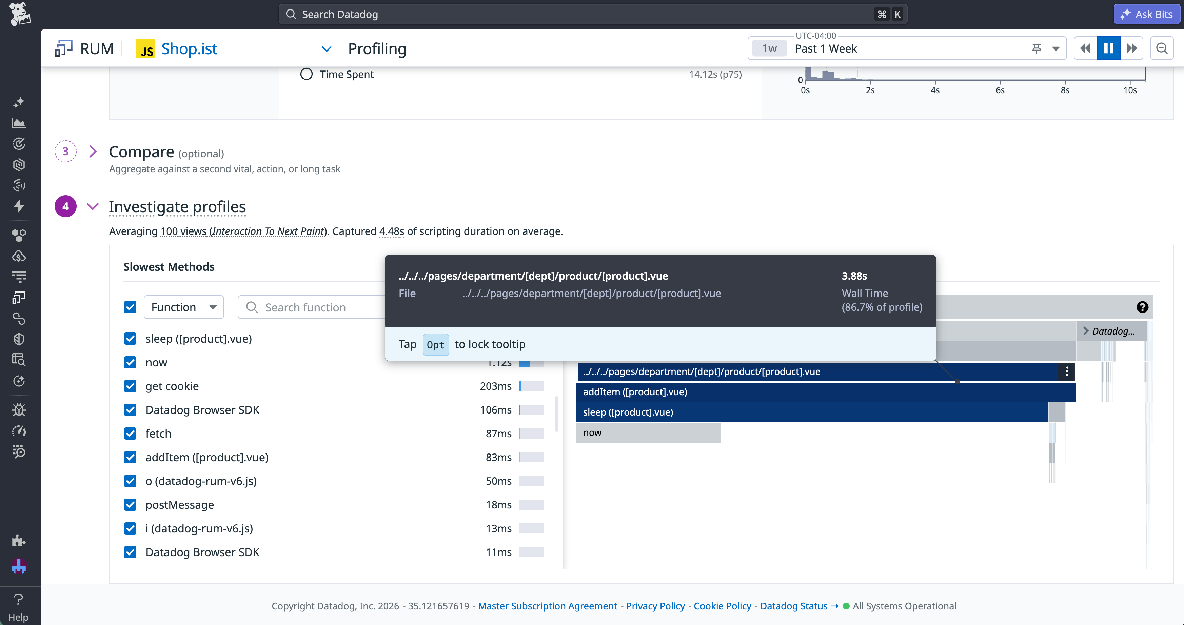The height and width of the screenshot is (625, 1184).
Task: Click the RUM screens icon in the header
Action: tap(63, 48)
